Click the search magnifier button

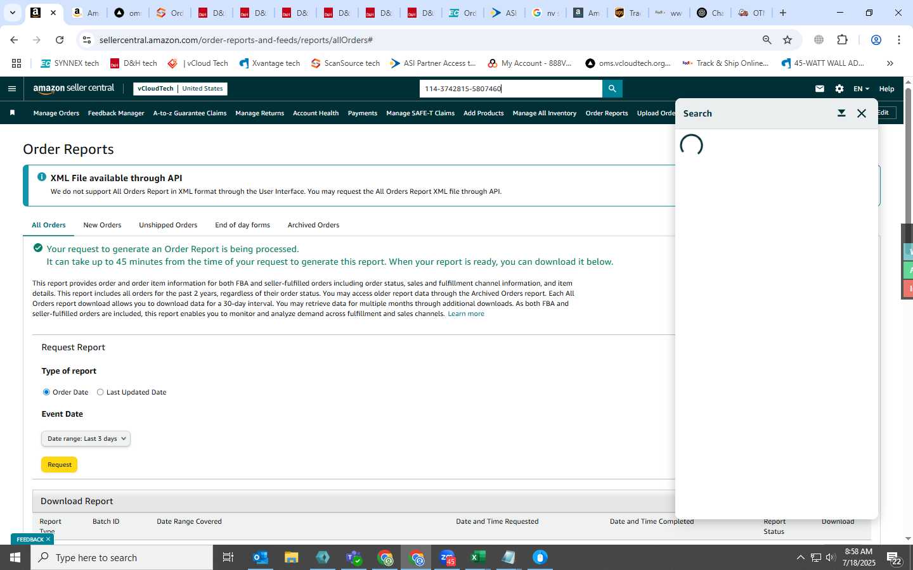(612, 89)
